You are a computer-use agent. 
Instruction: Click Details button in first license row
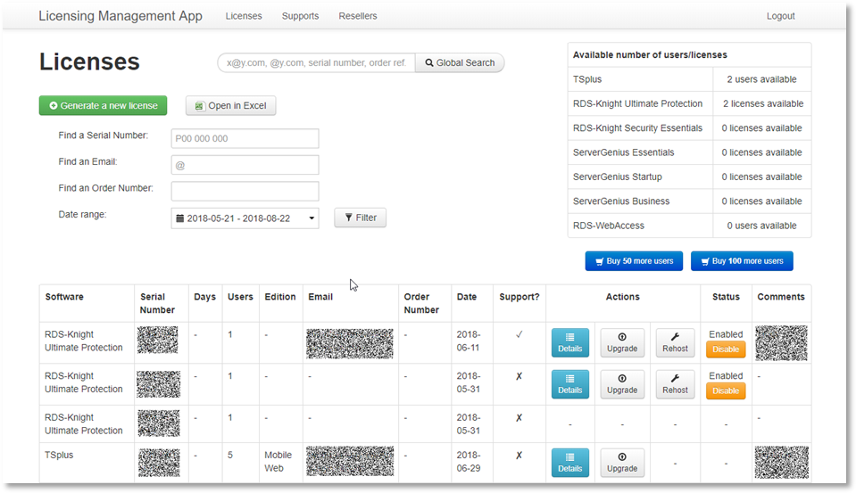(569, 342)
